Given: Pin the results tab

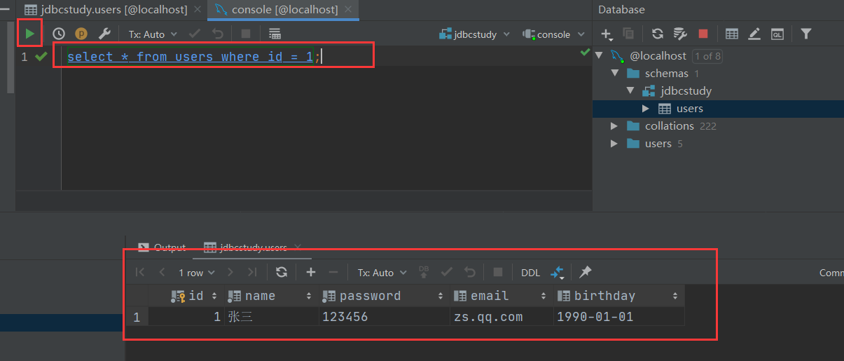Looking at the screenshot, I should coord(586,272).
